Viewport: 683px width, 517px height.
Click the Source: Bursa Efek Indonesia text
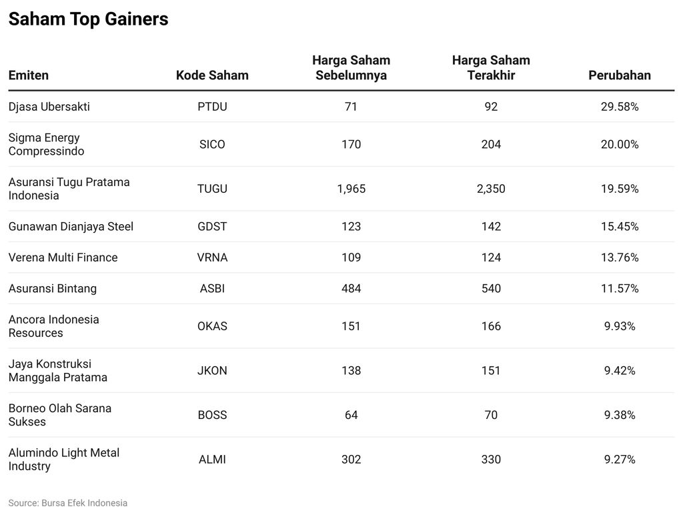click(x=67, y=503)
